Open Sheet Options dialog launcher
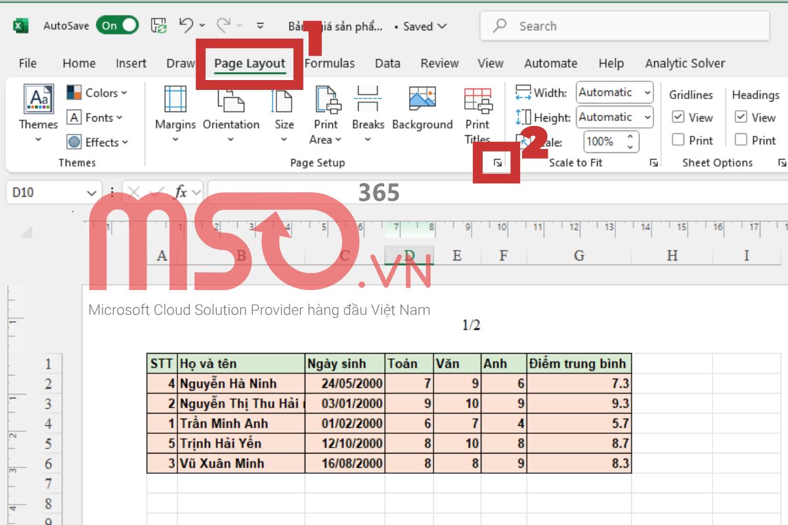This screenshot has width=788, height=525. (782, 163)
